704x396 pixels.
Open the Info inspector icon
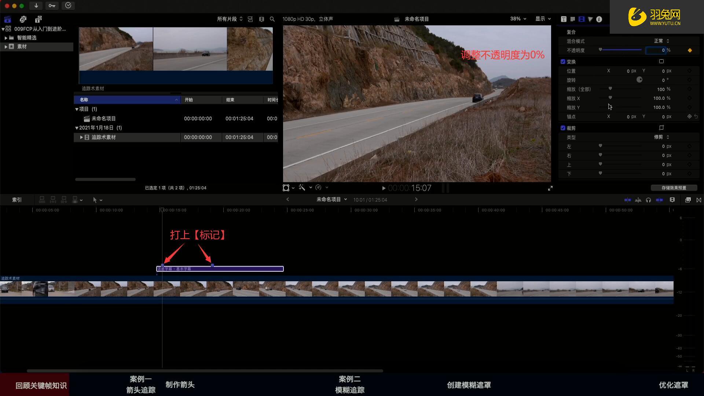(x=599, y=19)
